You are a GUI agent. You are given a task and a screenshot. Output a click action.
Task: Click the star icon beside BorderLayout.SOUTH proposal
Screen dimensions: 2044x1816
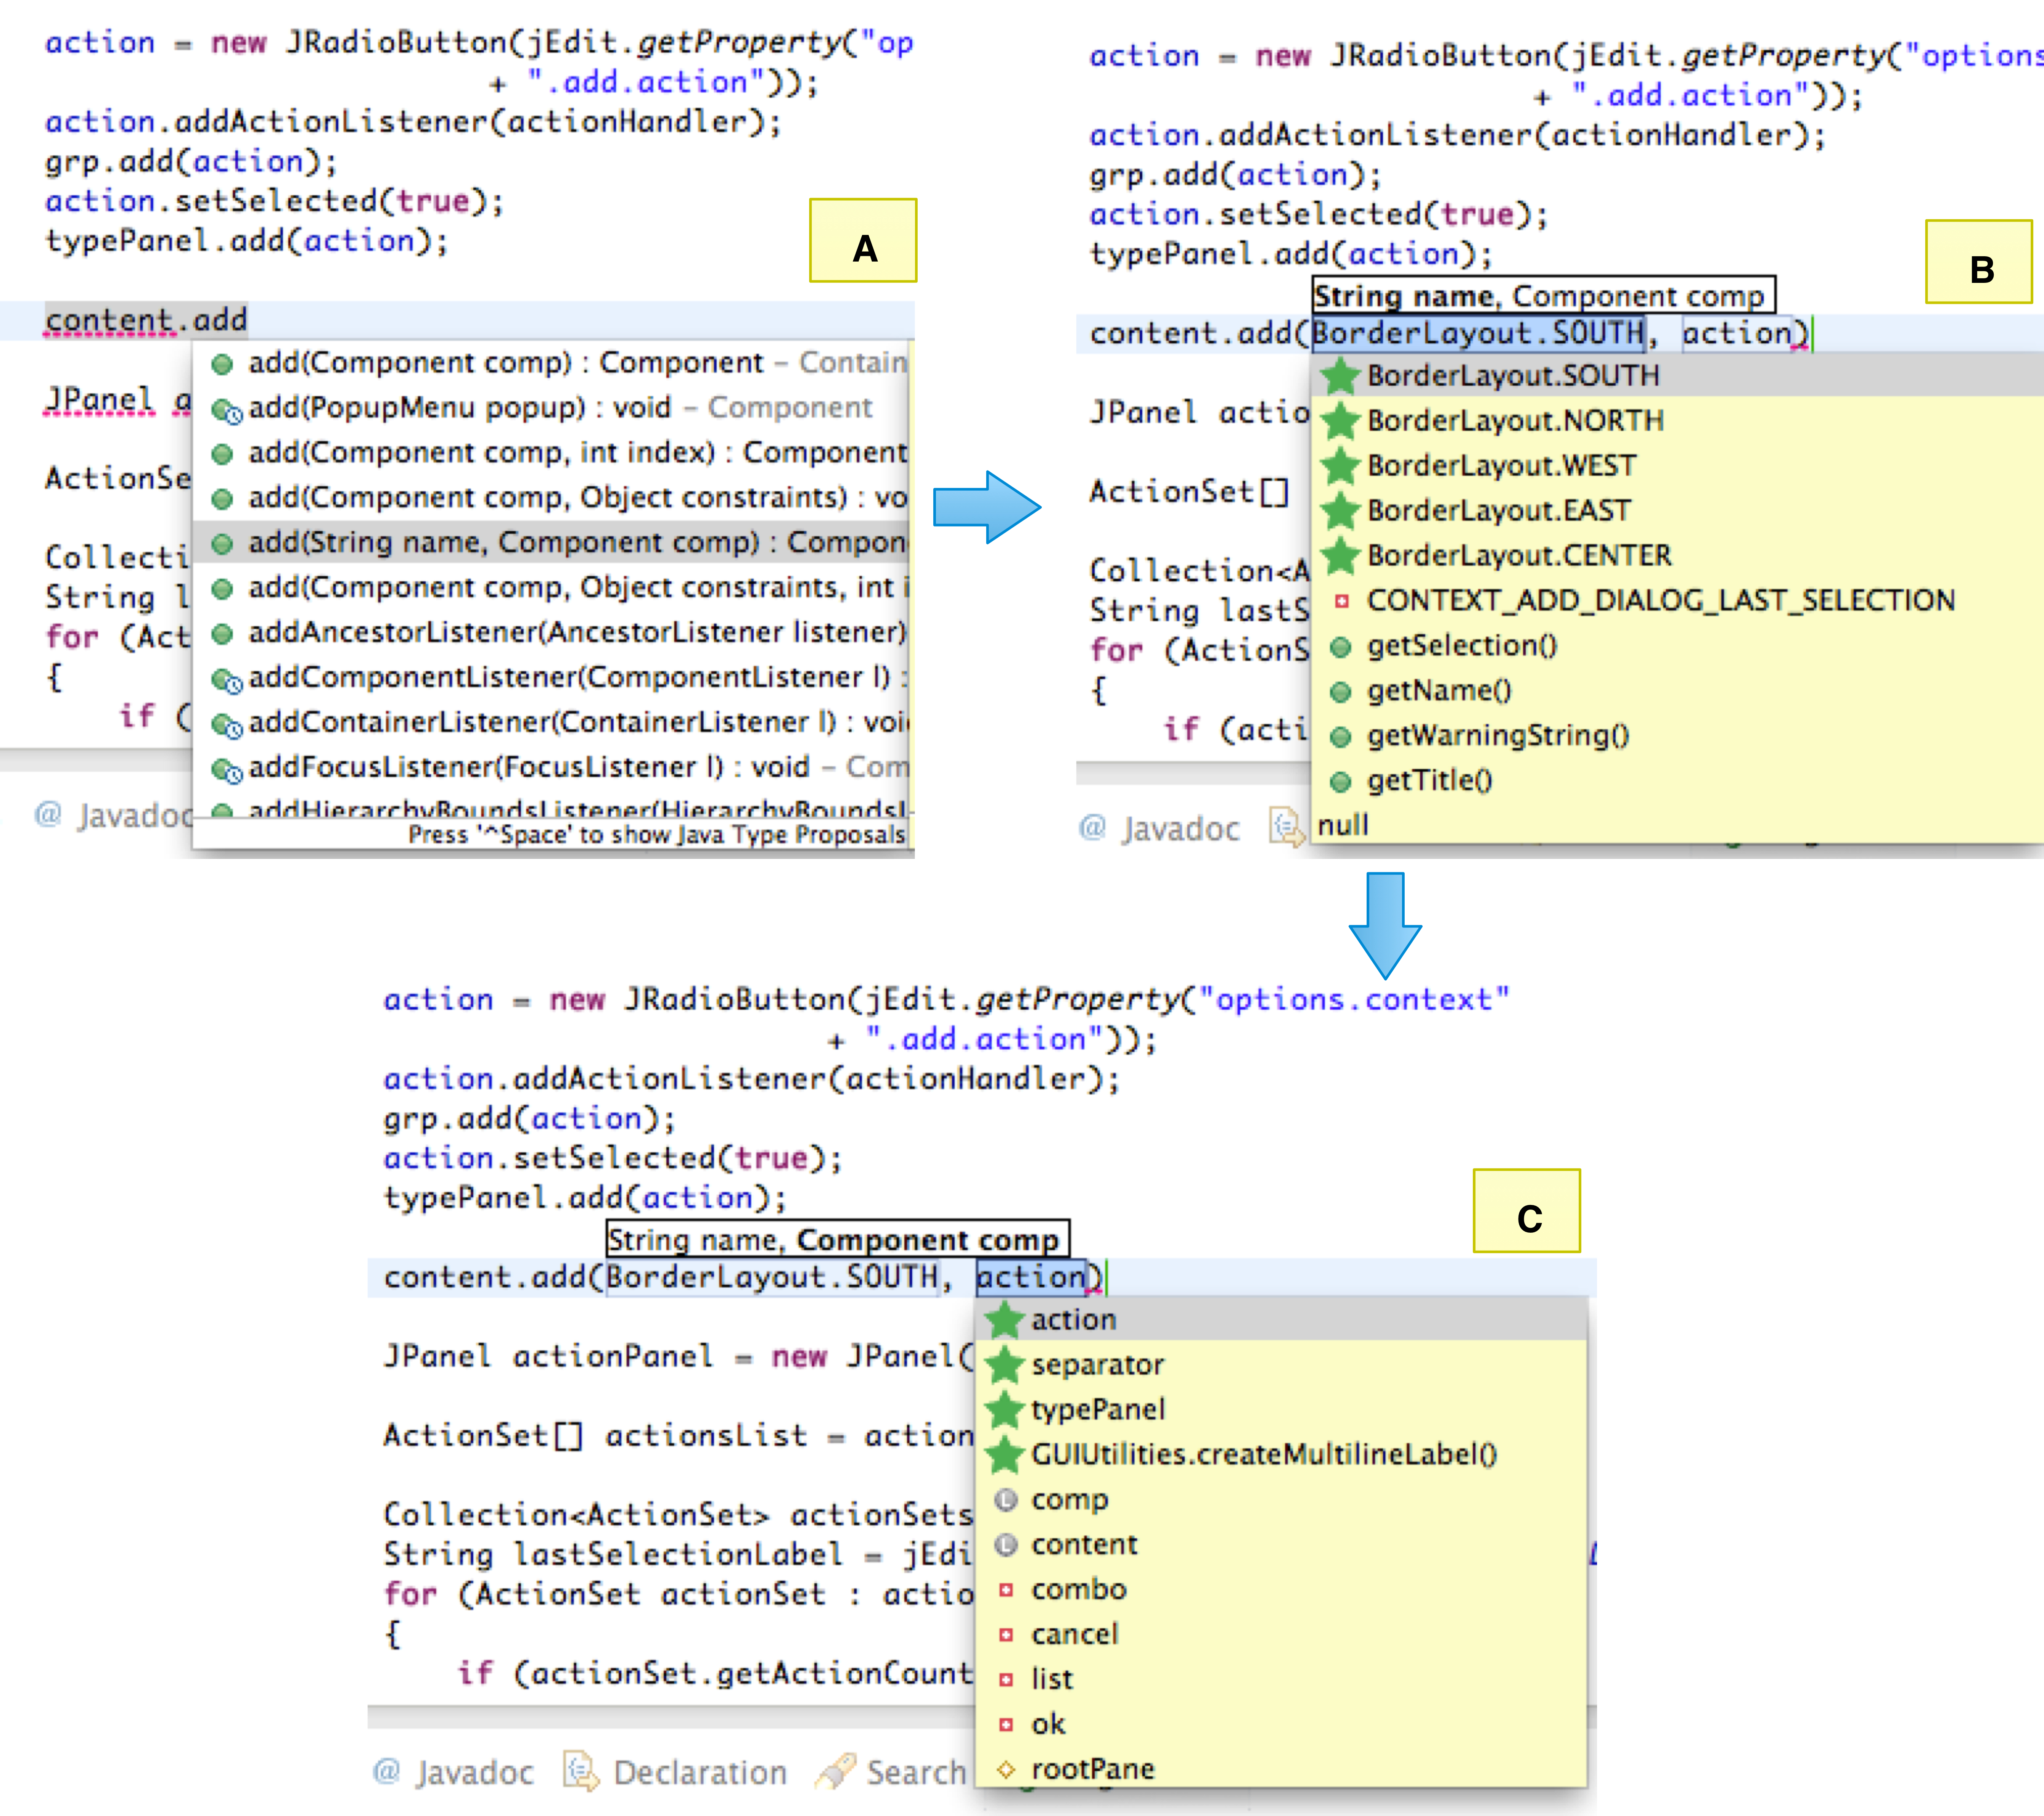pos(1340,376)
